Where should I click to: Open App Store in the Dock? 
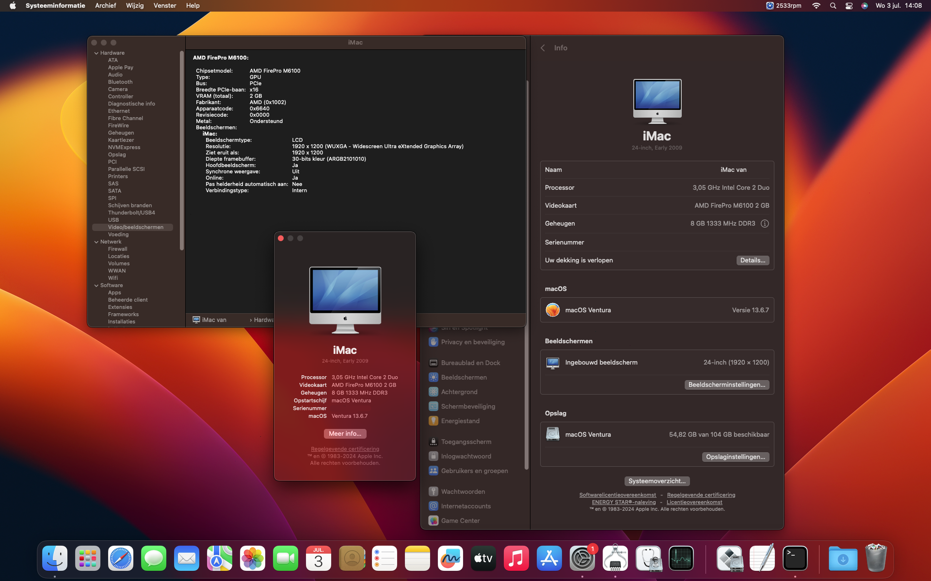[x=549, y=558]
